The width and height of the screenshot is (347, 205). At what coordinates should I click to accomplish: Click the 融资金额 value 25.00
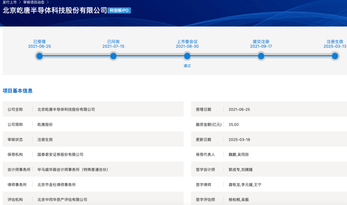click(x=234, y=124)
